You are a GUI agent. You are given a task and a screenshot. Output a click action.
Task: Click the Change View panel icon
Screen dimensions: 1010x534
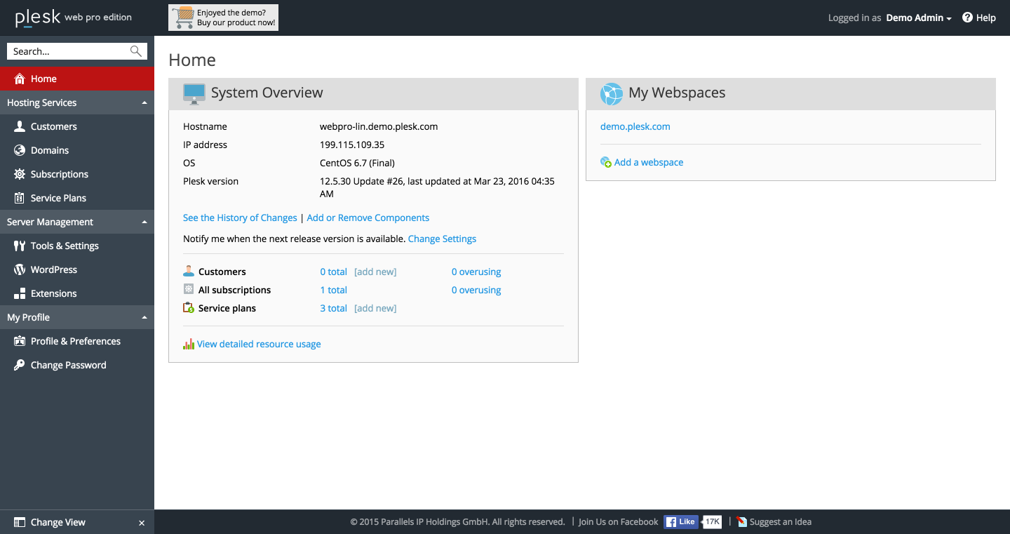[x=20, y=522]
